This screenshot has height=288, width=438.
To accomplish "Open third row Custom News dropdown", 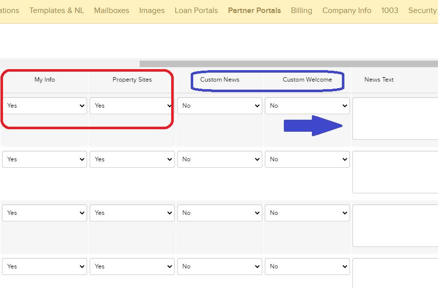I will (220, 213).
